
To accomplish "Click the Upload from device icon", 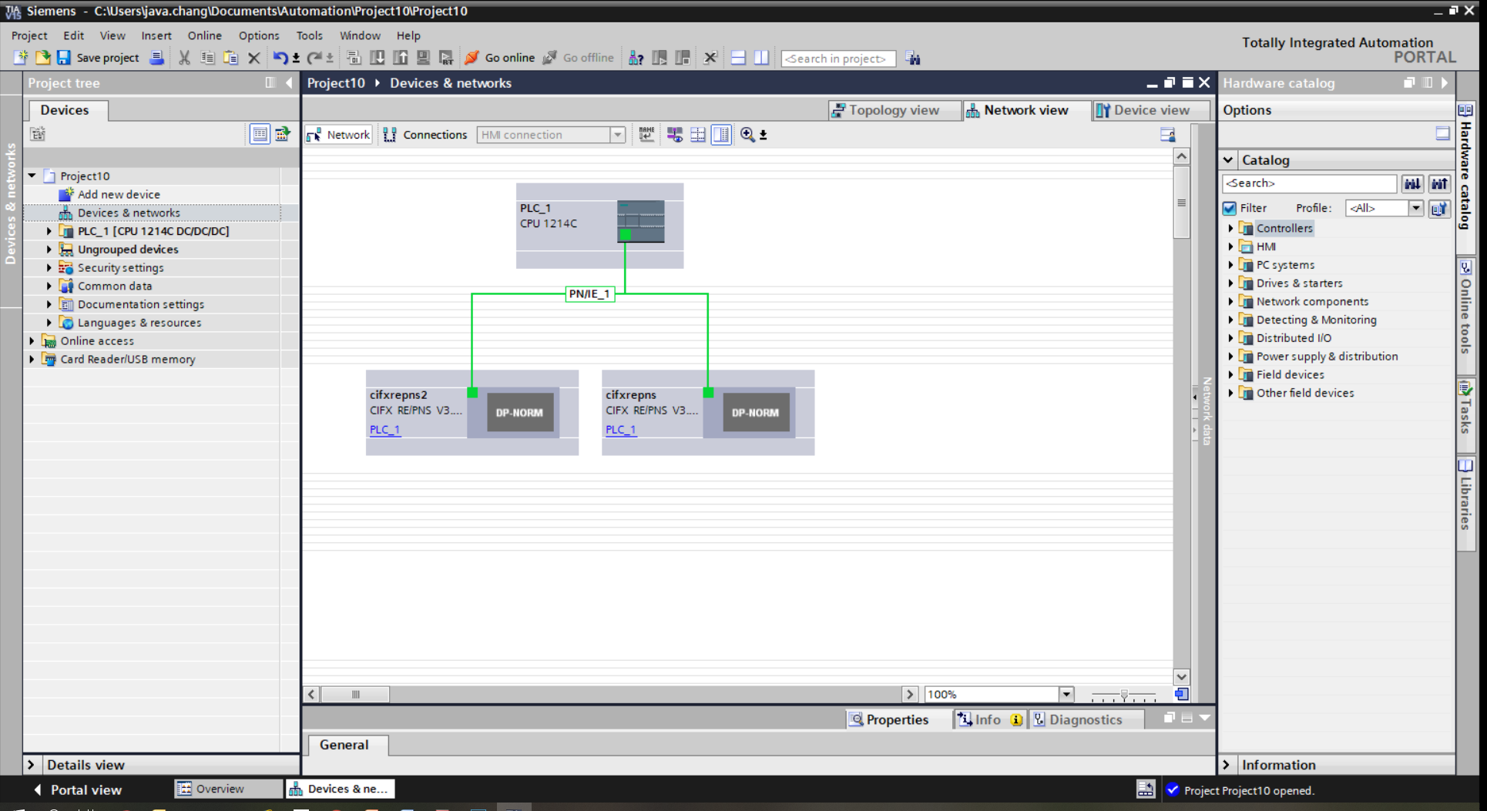I will coord(401,58).
